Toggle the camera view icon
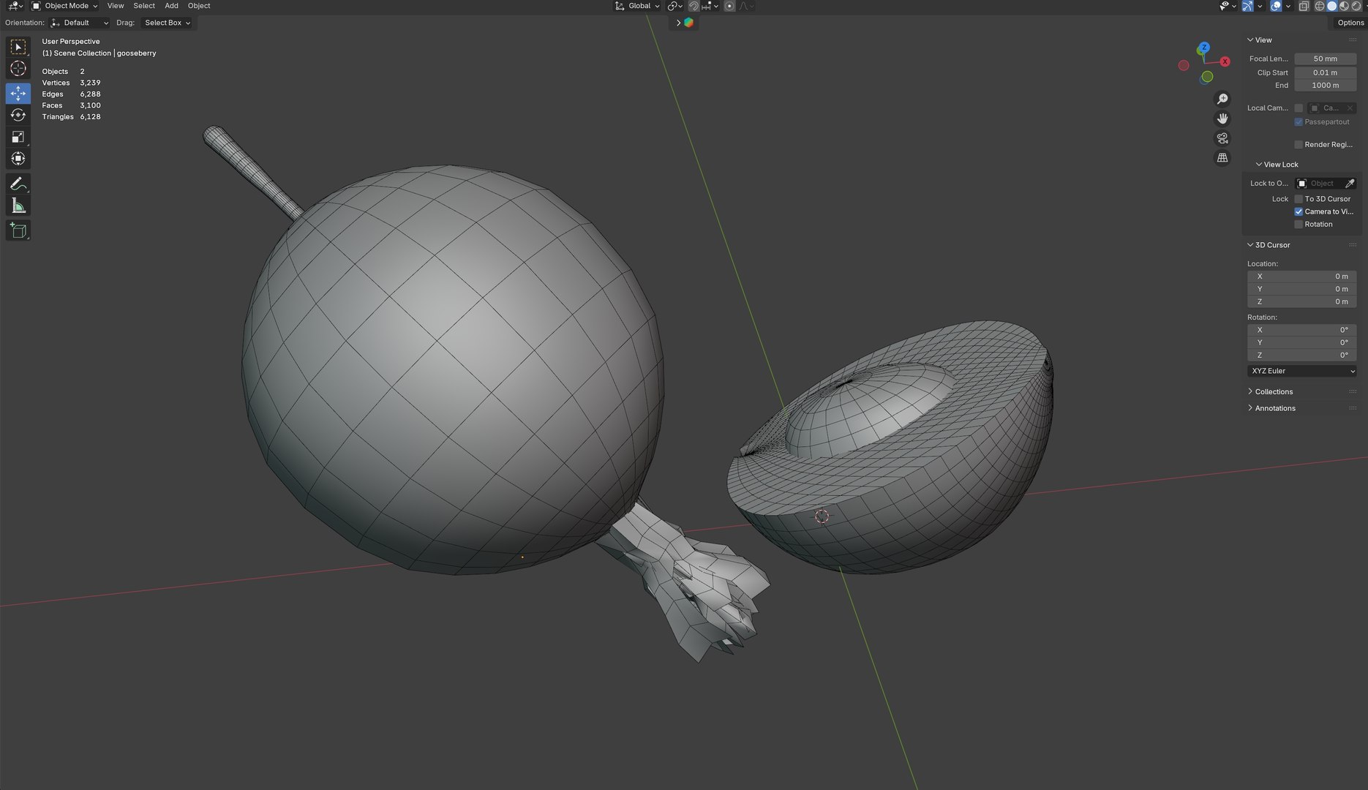The height and width of the screenshot is (790, 1368). pos(1222,138)
